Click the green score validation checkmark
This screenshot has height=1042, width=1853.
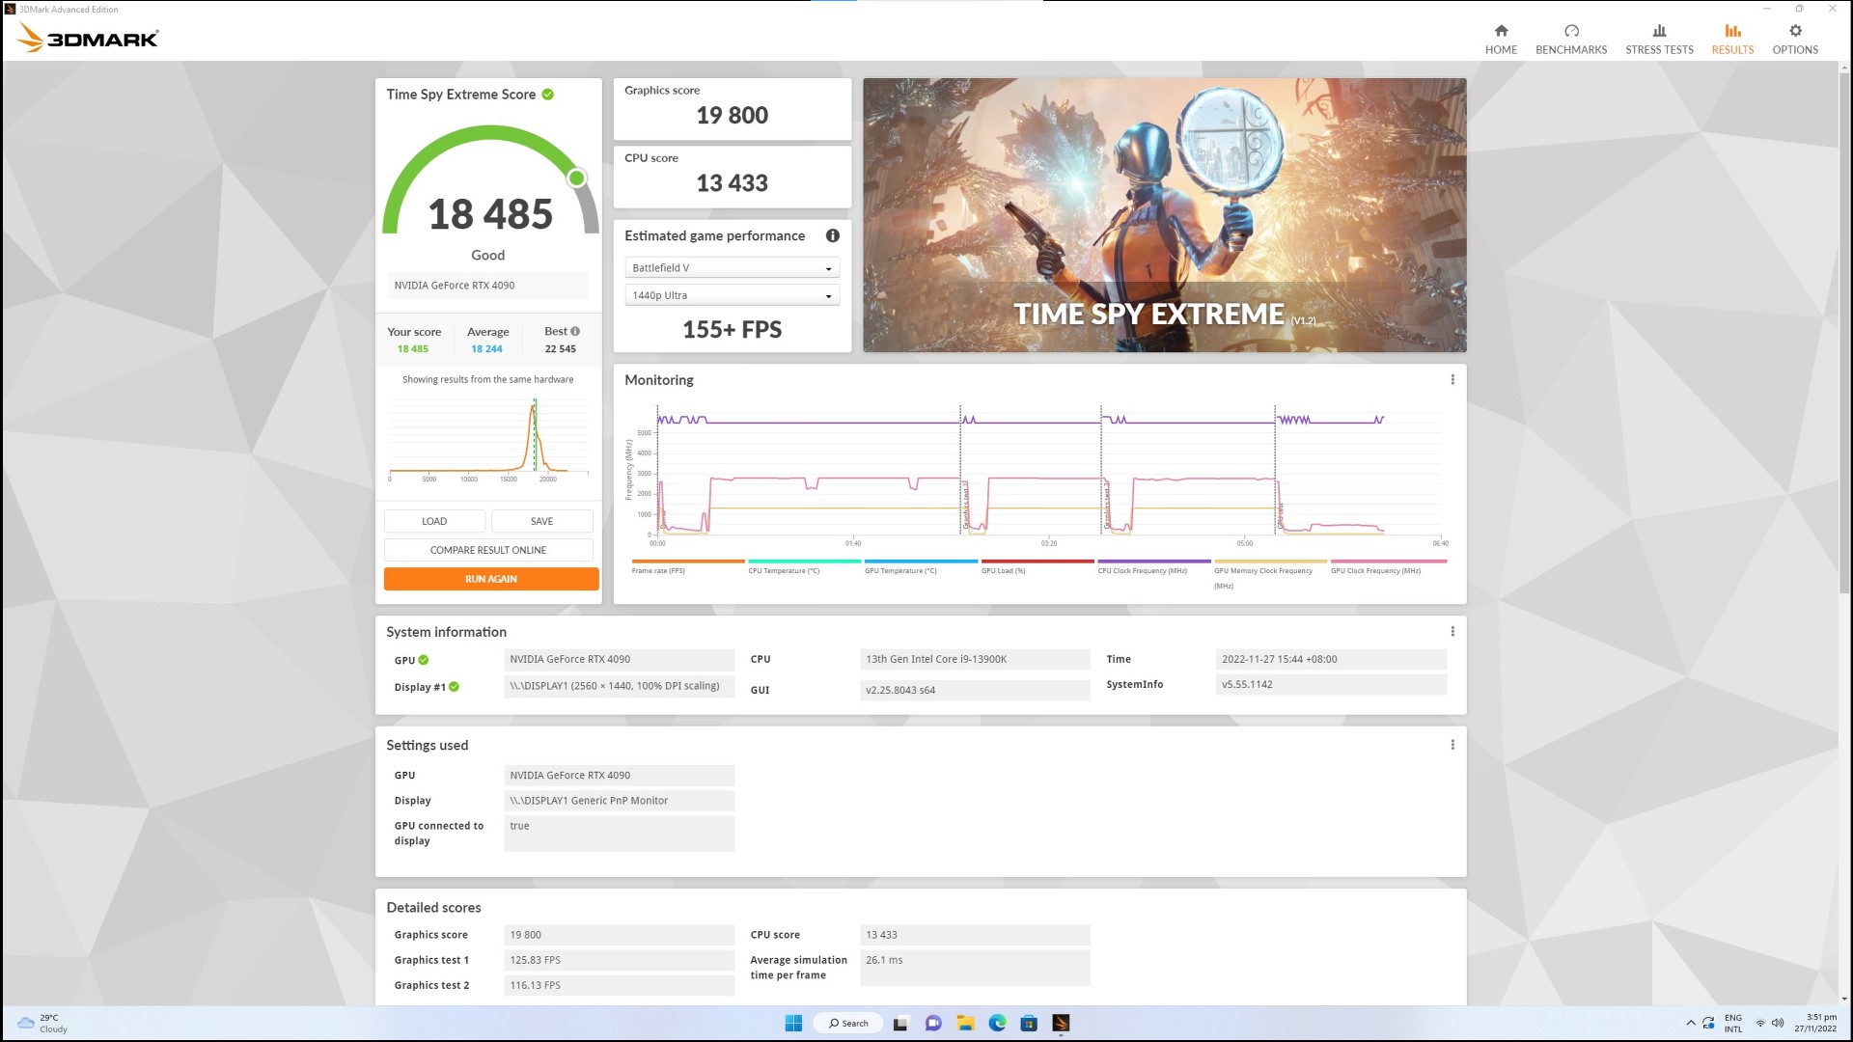pyautogui.click(x=548, y=95)
